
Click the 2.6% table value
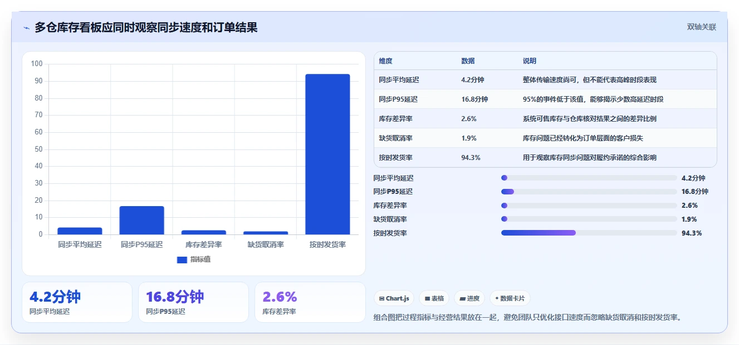469,119
